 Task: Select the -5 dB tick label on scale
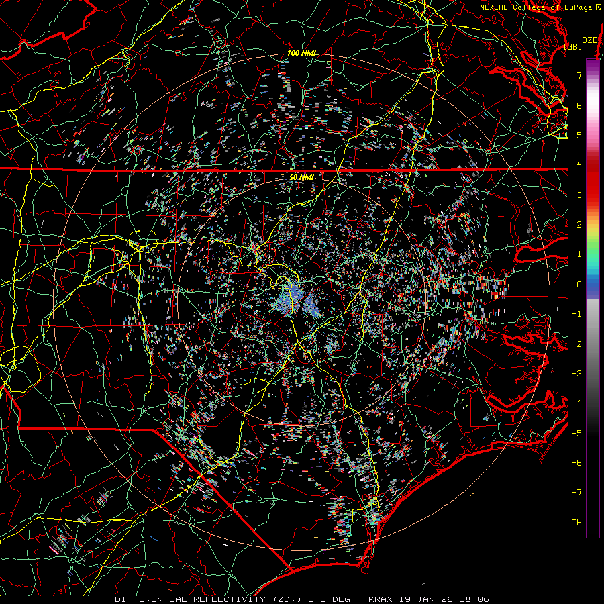tap(576, 434)
